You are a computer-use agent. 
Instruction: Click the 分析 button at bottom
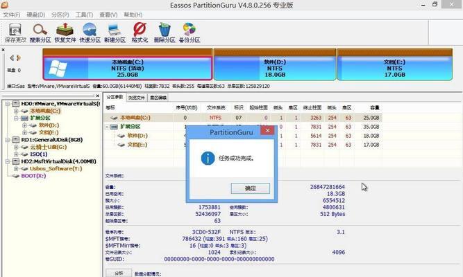(x=119, y=273)
